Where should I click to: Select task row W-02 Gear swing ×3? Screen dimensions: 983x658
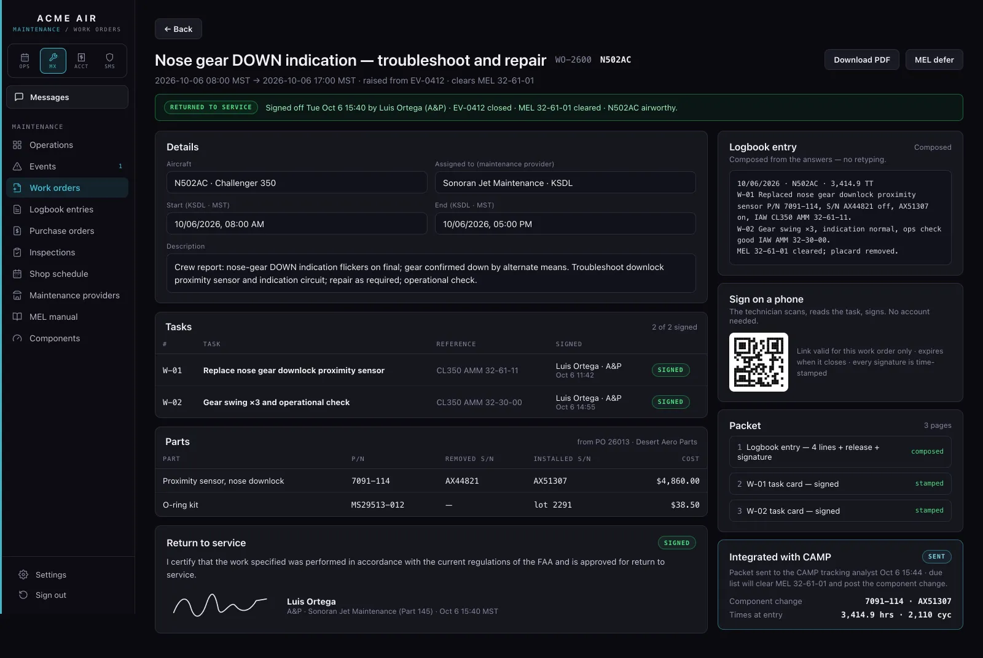click(431, 402)
